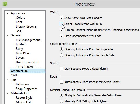140x104 pixels.
Task: Open the Folders preferences page
Action: (21, 44)
